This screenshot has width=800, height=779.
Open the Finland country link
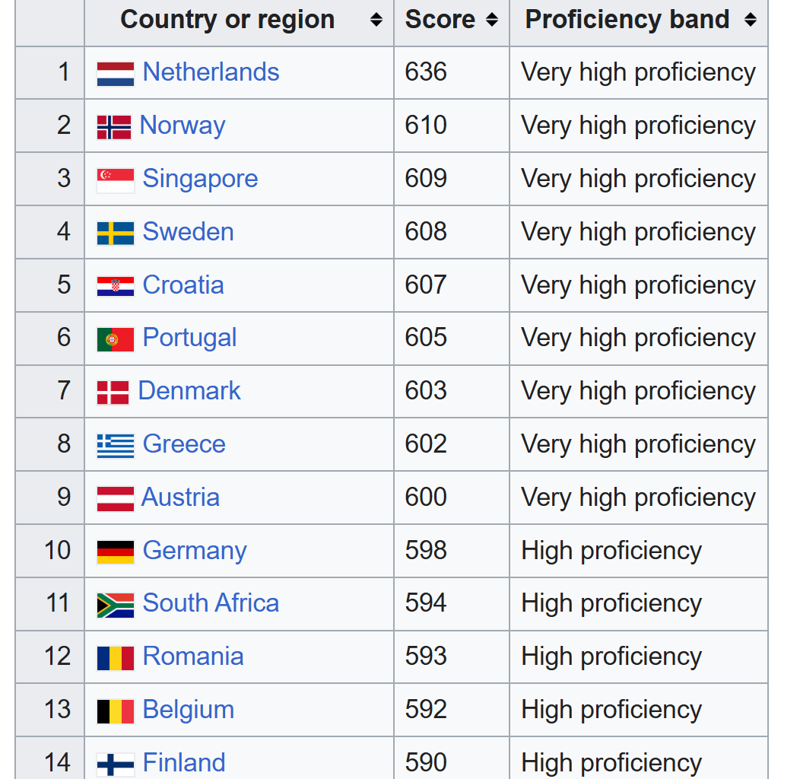(184, 762)
